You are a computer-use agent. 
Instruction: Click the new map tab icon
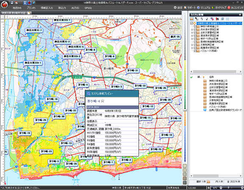tap(29, 13)
